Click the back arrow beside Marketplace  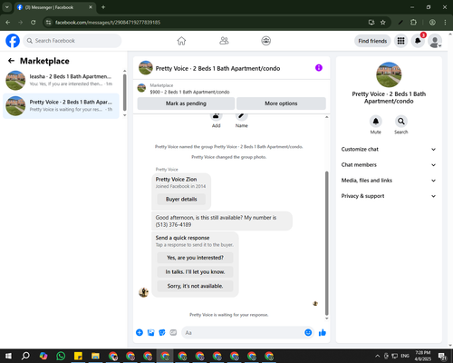point(11,61)
